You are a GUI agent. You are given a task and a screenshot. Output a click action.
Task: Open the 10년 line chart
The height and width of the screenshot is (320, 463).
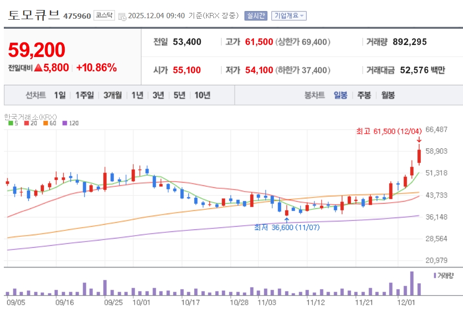point(202,95)
